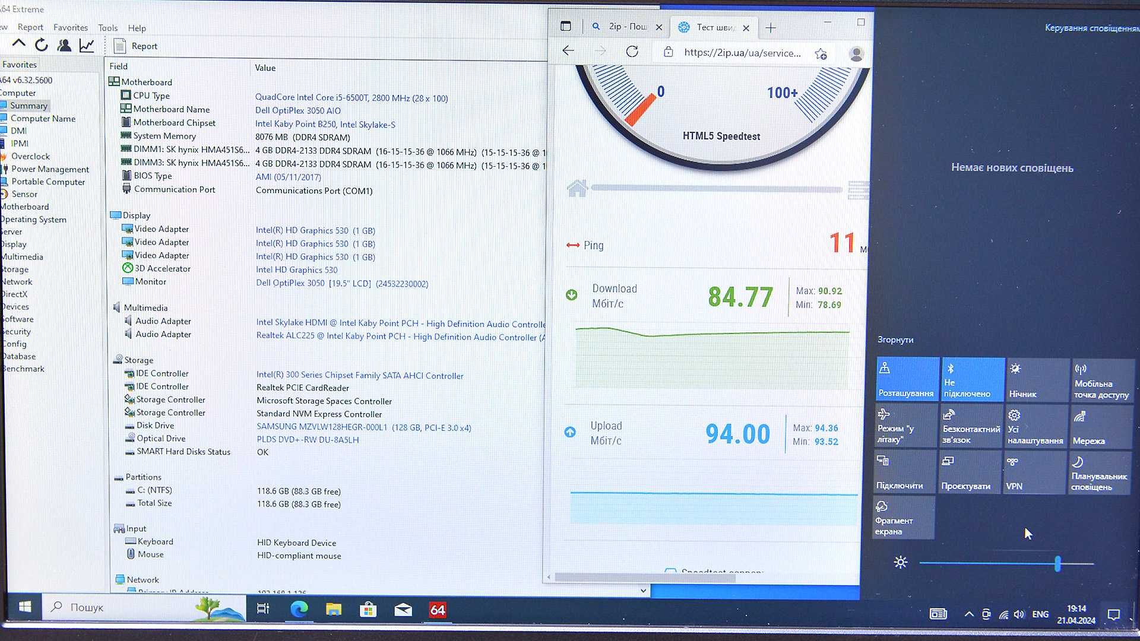Open the Проектувати project tile
The height and width of the screenshot is (641, 1140).
point(970,472)
